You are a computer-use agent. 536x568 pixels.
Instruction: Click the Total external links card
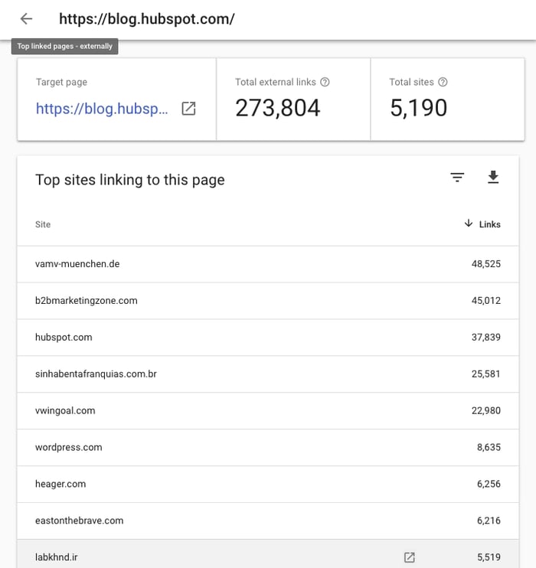(293, 100)
